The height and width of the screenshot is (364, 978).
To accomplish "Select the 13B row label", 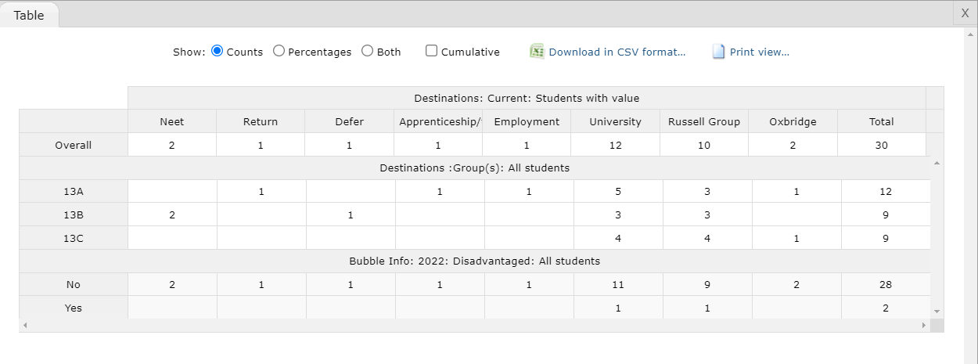I will (x=74, y=214).
